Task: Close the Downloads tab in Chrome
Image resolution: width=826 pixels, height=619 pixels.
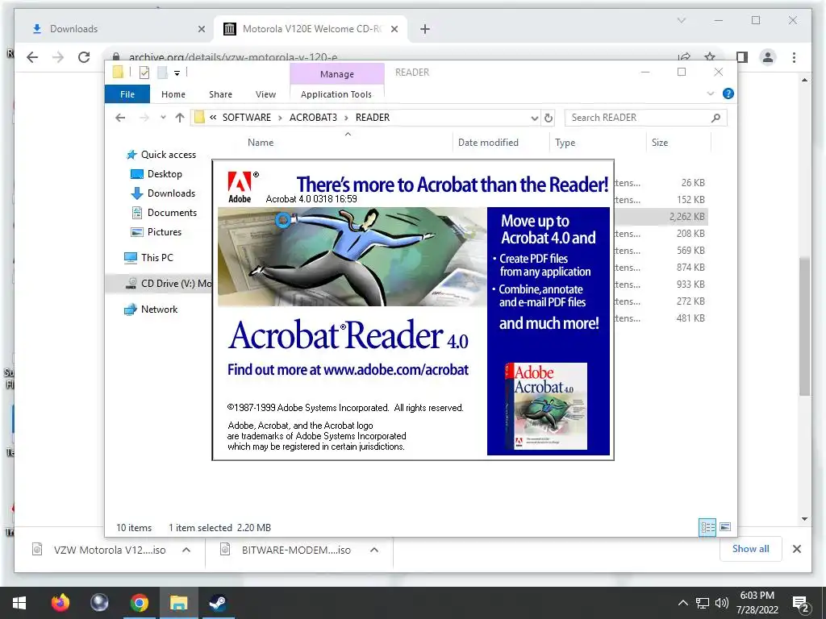Action: (201, 30)
